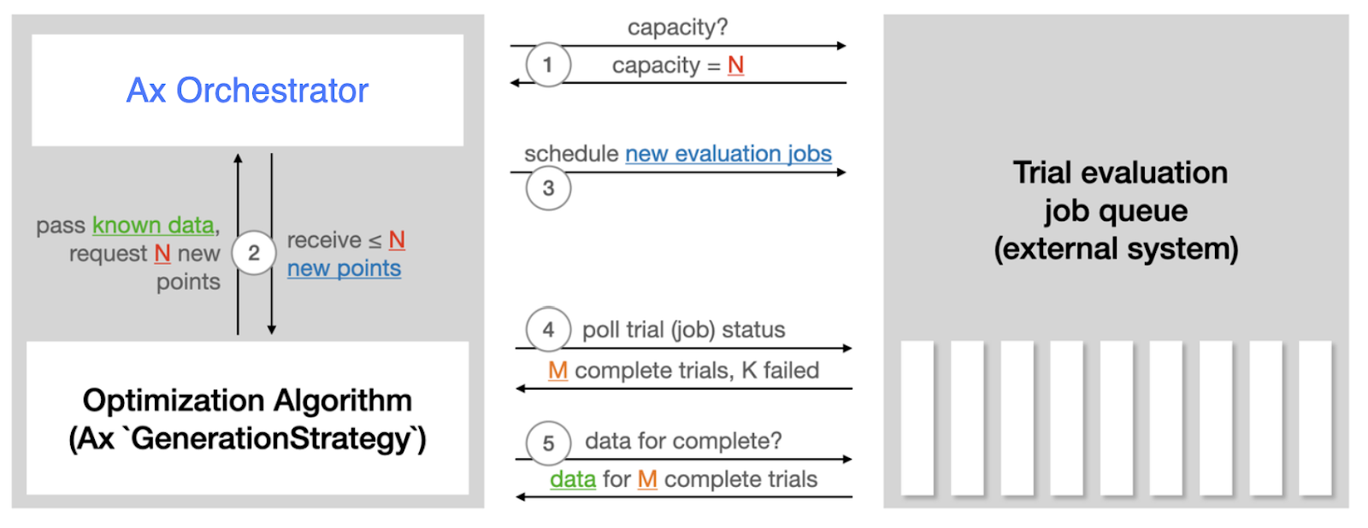The height and width of the screenshot is (528, 1368).
Task: Click the red N in 'capacity = N'
Action: coord(735,65)
